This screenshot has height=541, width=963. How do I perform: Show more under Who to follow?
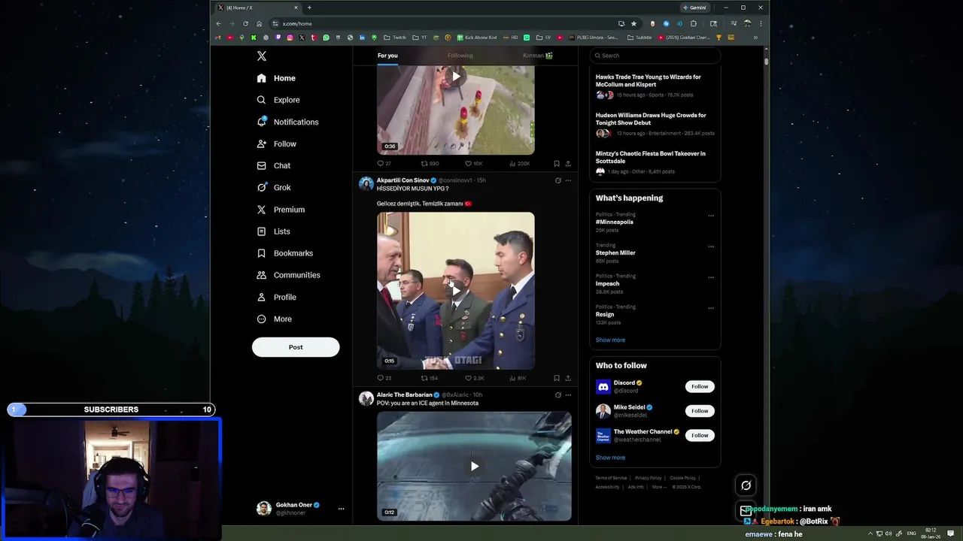(610, 457)
